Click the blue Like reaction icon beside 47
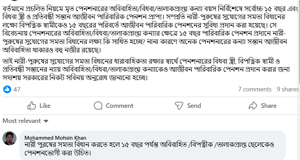This screenshot has width=300, height=160. tap(7, 89)
